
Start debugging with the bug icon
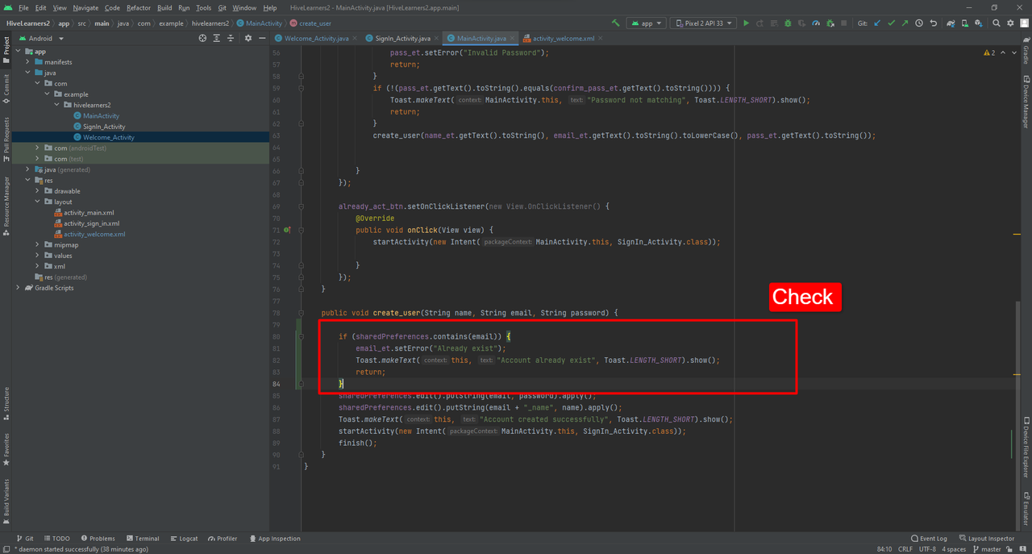click(x=788, y=23)
